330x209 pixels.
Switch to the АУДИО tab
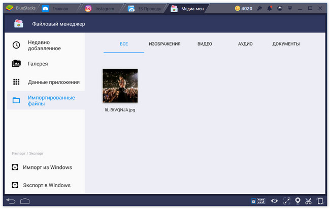(x=245, y=44)
